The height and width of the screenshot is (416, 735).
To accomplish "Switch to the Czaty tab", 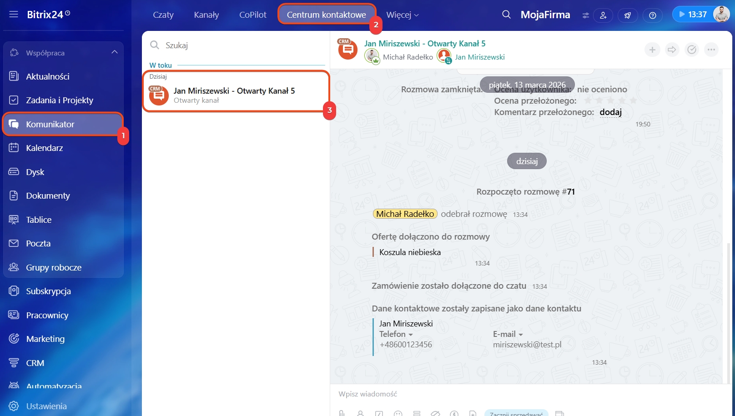I will pos(163,15).
